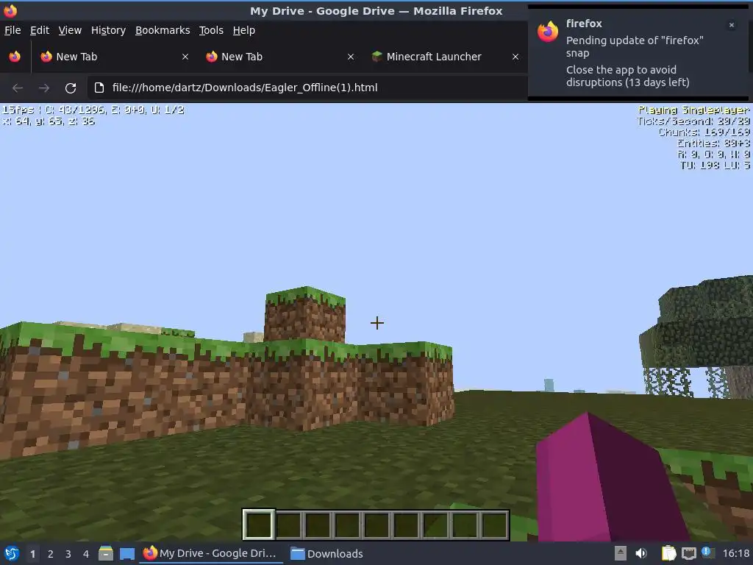Viewport: 753px width, 565px height.
Task: Open the application start menu
Action: click(x=12, y=553)
